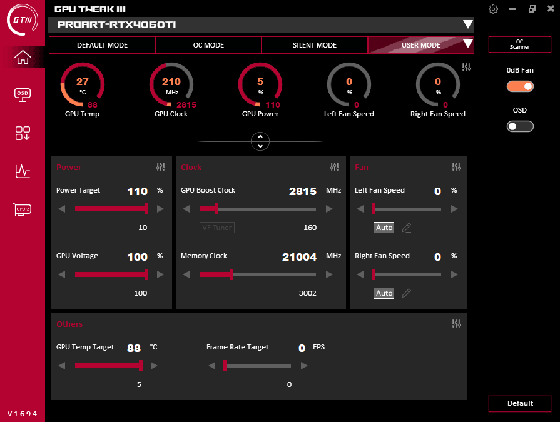Adjust the Memory Clock slider
Image resolution: width=560 pixels, height=422 pixels.
pyautogui.click(x=258, y=274)
